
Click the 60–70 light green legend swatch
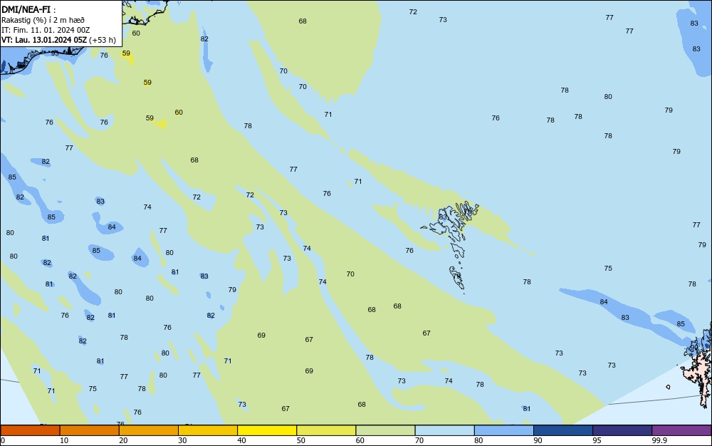pos(385,430)
